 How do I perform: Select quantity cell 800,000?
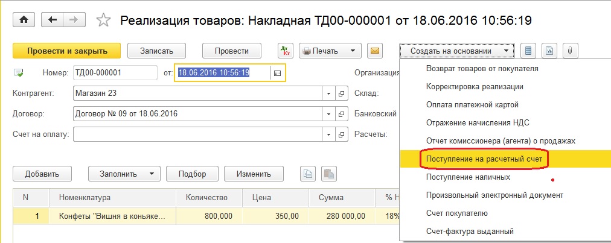(x=209, y=216)
